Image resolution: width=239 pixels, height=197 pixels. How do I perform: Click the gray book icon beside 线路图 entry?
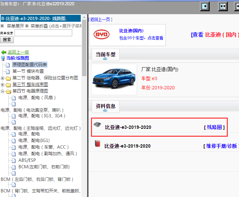tap(97, 125)
